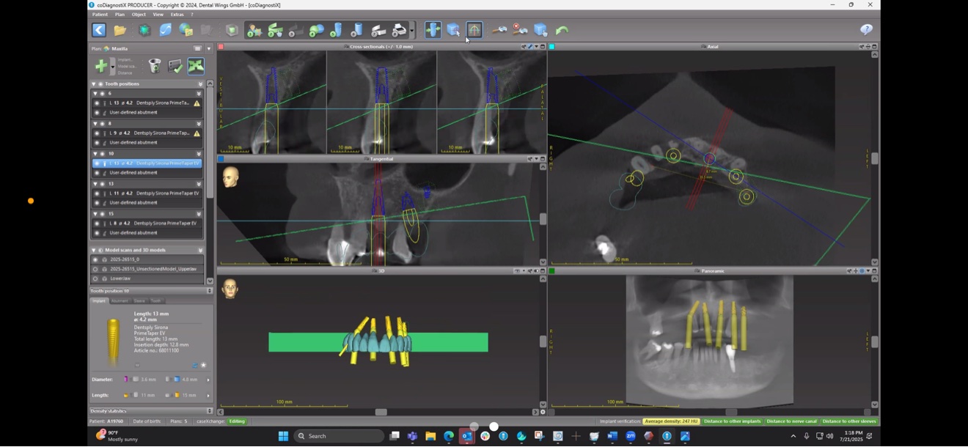Open the Object menu
968x447 pixels.
(139, 15)
